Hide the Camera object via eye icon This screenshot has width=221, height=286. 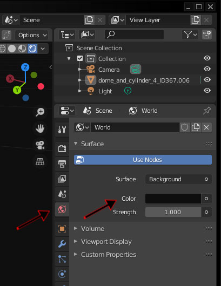tap(207, 69)
